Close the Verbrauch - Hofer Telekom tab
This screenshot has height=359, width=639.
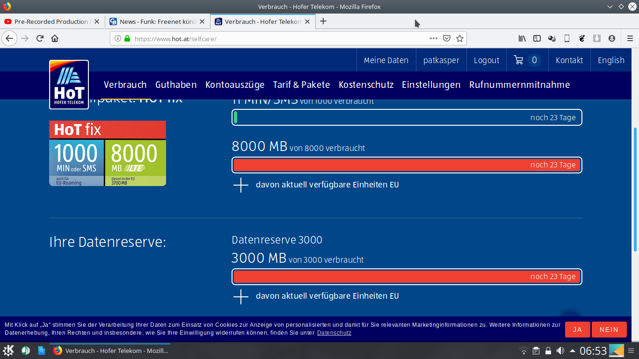point(307,22)
